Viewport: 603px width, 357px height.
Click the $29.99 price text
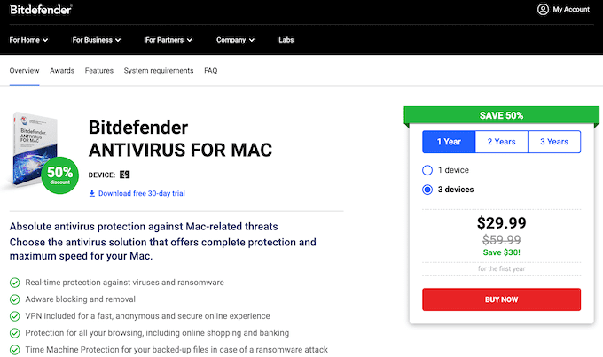pos(502,223)
